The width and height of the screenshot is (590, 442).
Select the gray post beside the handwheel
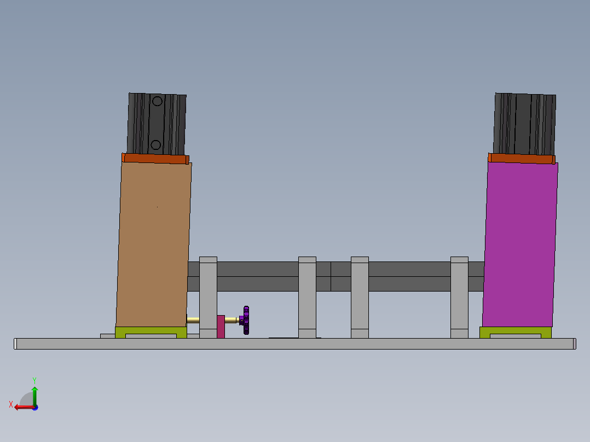pyautogui.click(x=208, y=298)
